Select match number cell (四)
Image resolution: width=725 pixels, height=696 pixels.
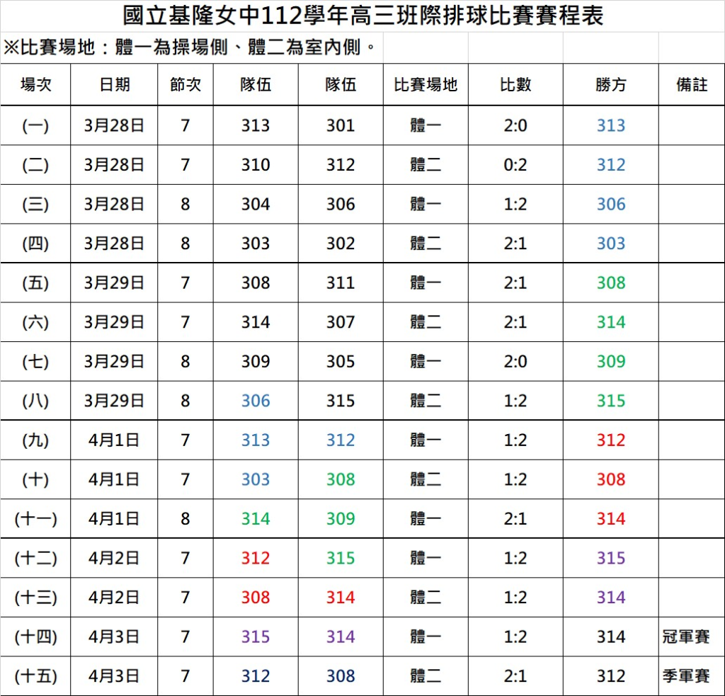click(35, 244)
